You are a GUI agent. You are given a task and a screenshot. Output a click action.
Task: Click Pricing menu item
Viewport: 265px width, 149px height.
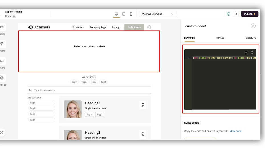point(115,27)
